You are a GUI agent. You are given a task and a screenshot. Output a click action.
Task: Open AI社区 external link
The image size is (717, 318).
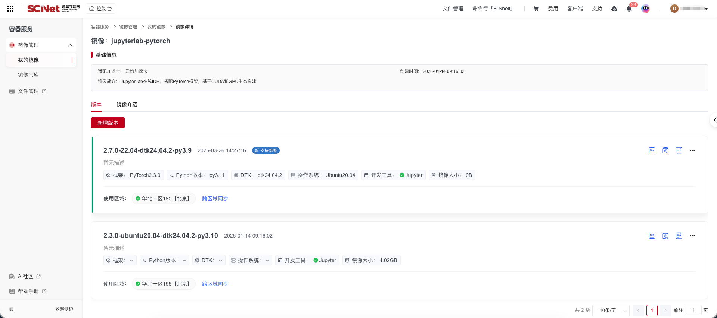25,276
